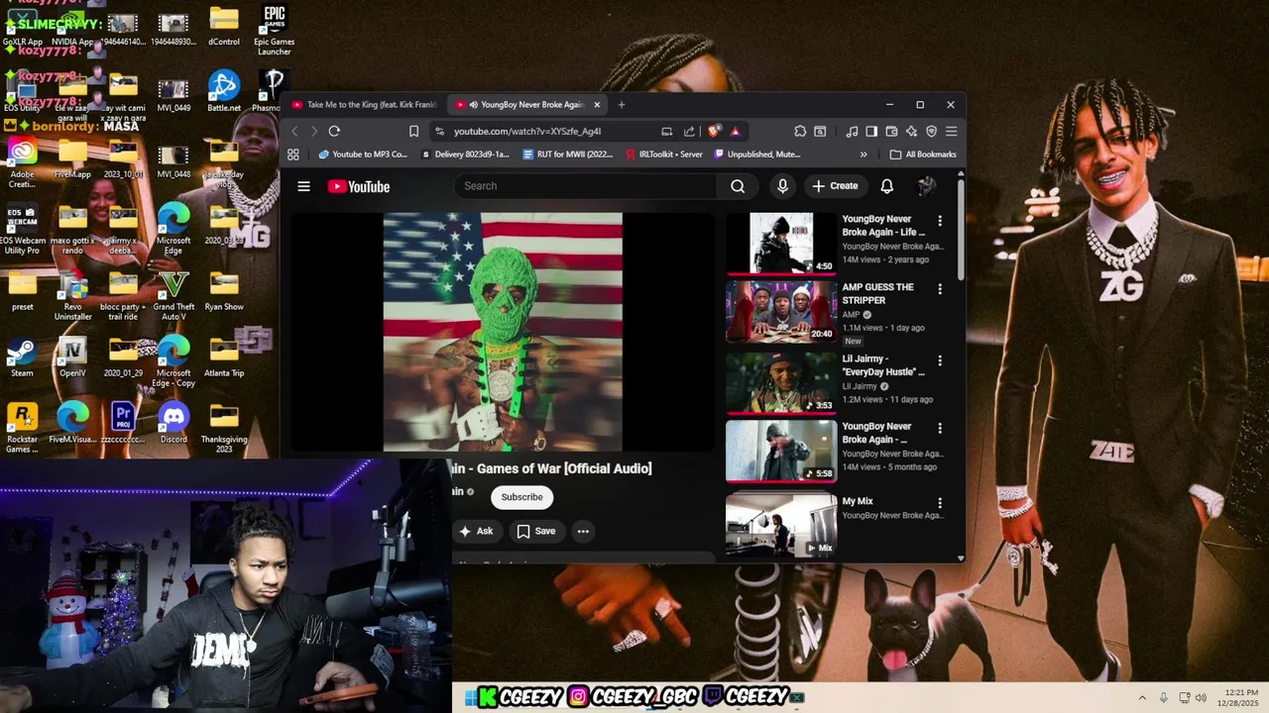Open the OpenIV desktop shortcut
Screen dimensions: 1269x713
click(72, 357)
